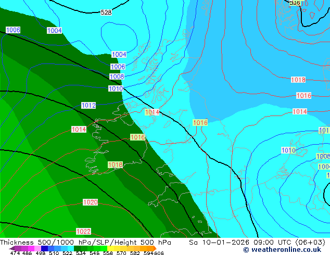Screen dimensions: 330x255
Task: Click the 1016 label on the green edge
Action: 137,137
